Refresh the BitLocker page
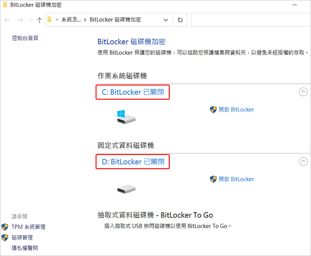Image resolution: width=311 pixels, height=256 pixels. pos(180,20)
